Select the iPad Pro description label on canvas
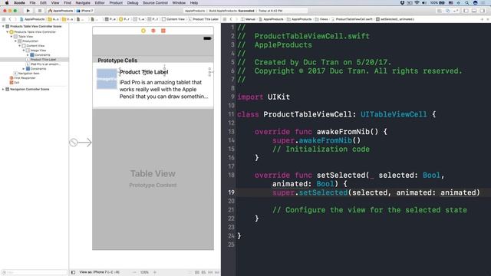The image size is (491, 276). point(163,90)
